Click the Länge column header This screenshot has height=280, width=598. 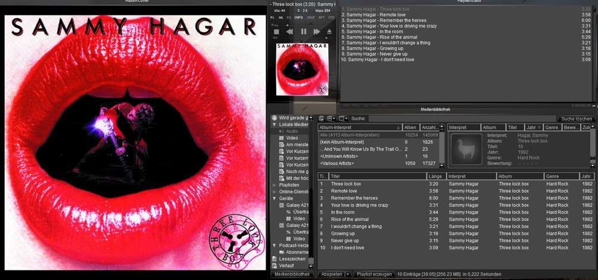point(436,176)
